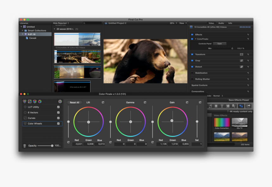Uncheck the Color Wheels layer checkbox
The height and width of the screenshot is (187, 272).
click(59, 124)
